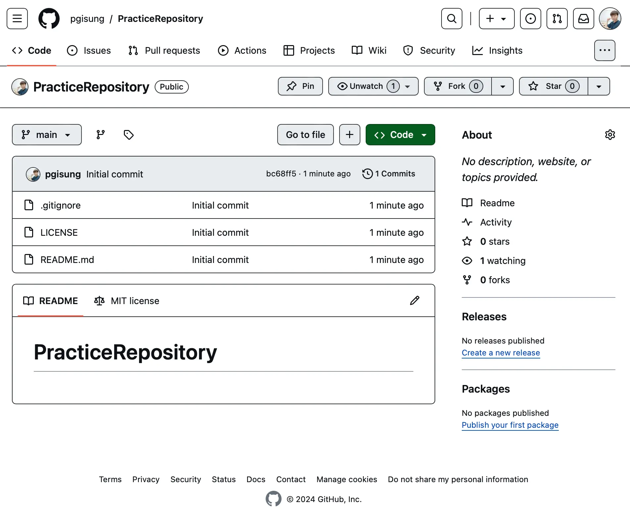Open the Insights tab
Image resolution: width=630 pixels, height=510 pixels.
[498, 50]
